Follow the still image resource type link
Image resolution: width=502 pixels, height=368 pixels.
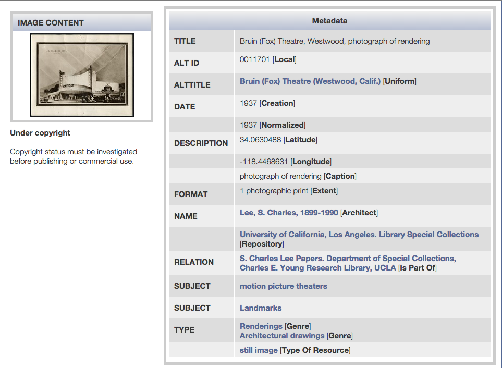pyautogui.click(x=259, y=350)
